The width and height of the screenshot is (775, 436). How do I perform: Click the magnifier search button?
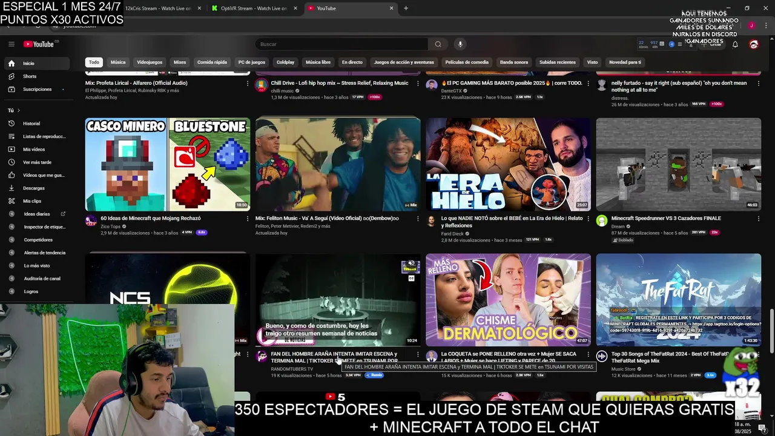coord(438,44)
